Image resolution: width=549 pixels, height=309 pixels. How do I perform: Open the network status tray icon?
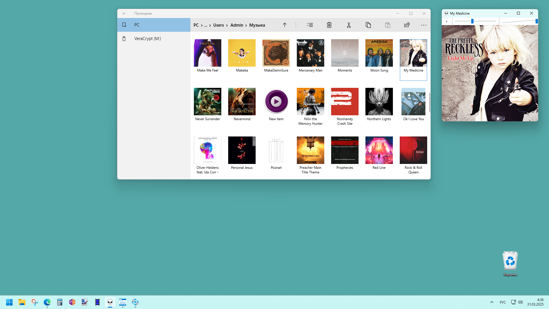click(x=513, y=302)
